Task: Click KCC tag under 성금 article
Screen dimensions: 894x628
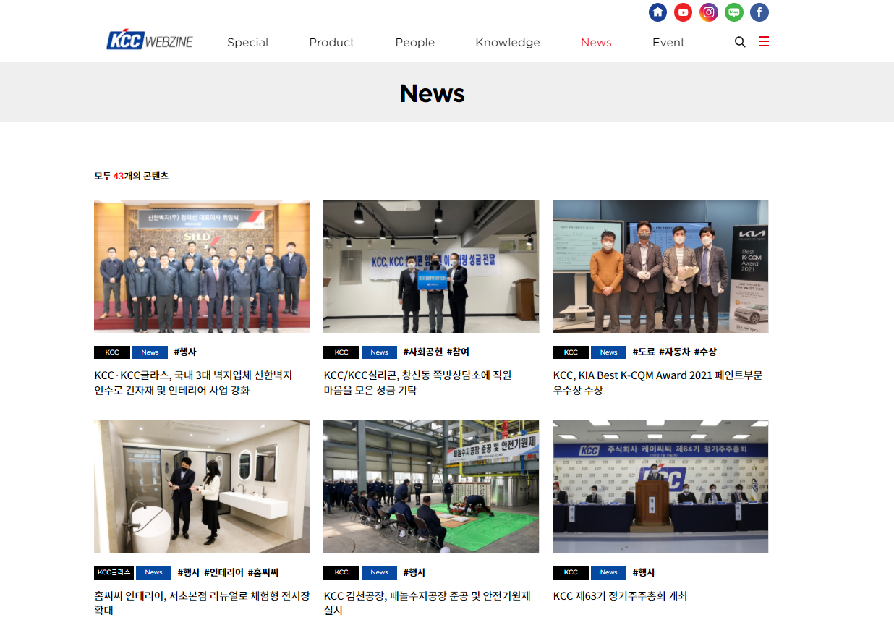Action: click(341, 352)
